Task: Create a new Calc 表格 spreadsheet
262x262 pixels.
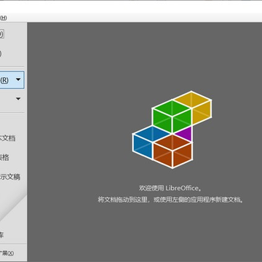Action: [x=4, y=157]
